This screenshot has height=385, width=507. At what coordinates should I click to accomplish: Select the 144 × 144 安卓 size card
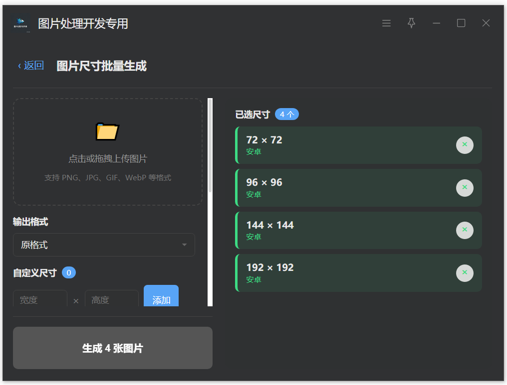(344, 230)
